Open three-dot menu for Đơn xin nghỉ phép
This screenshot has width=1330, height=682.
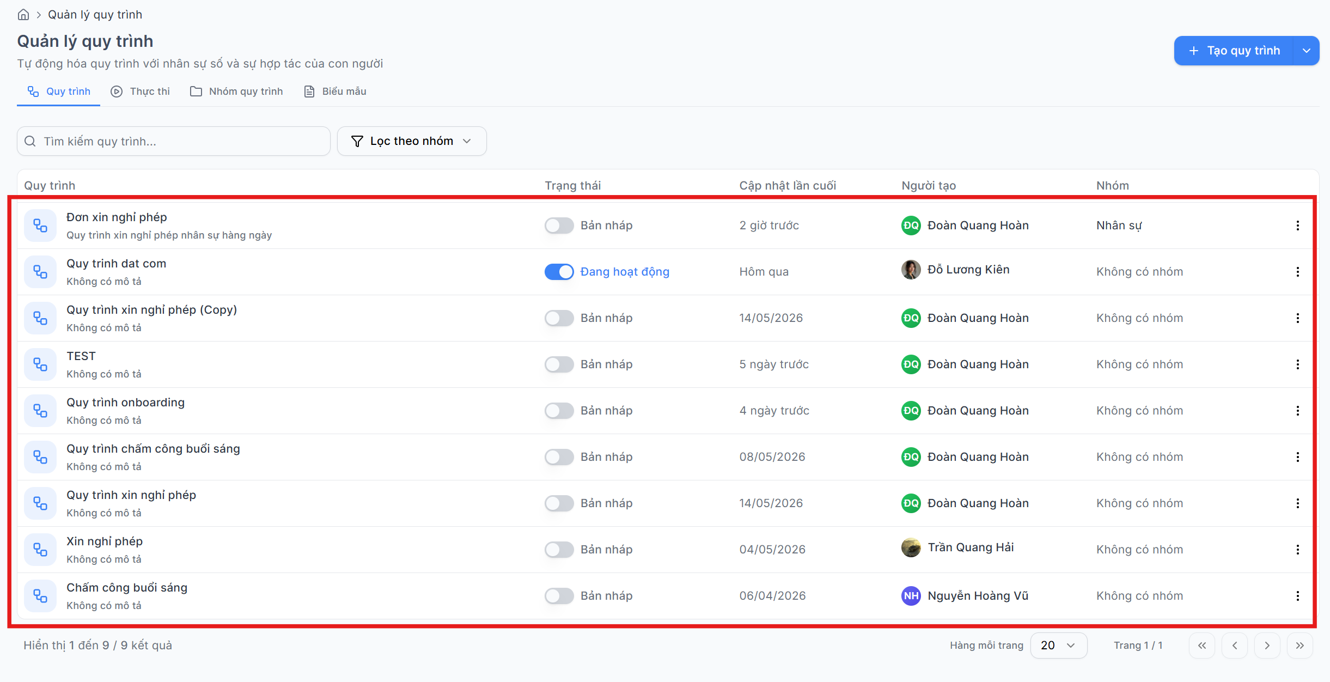tap(1298, 226)
